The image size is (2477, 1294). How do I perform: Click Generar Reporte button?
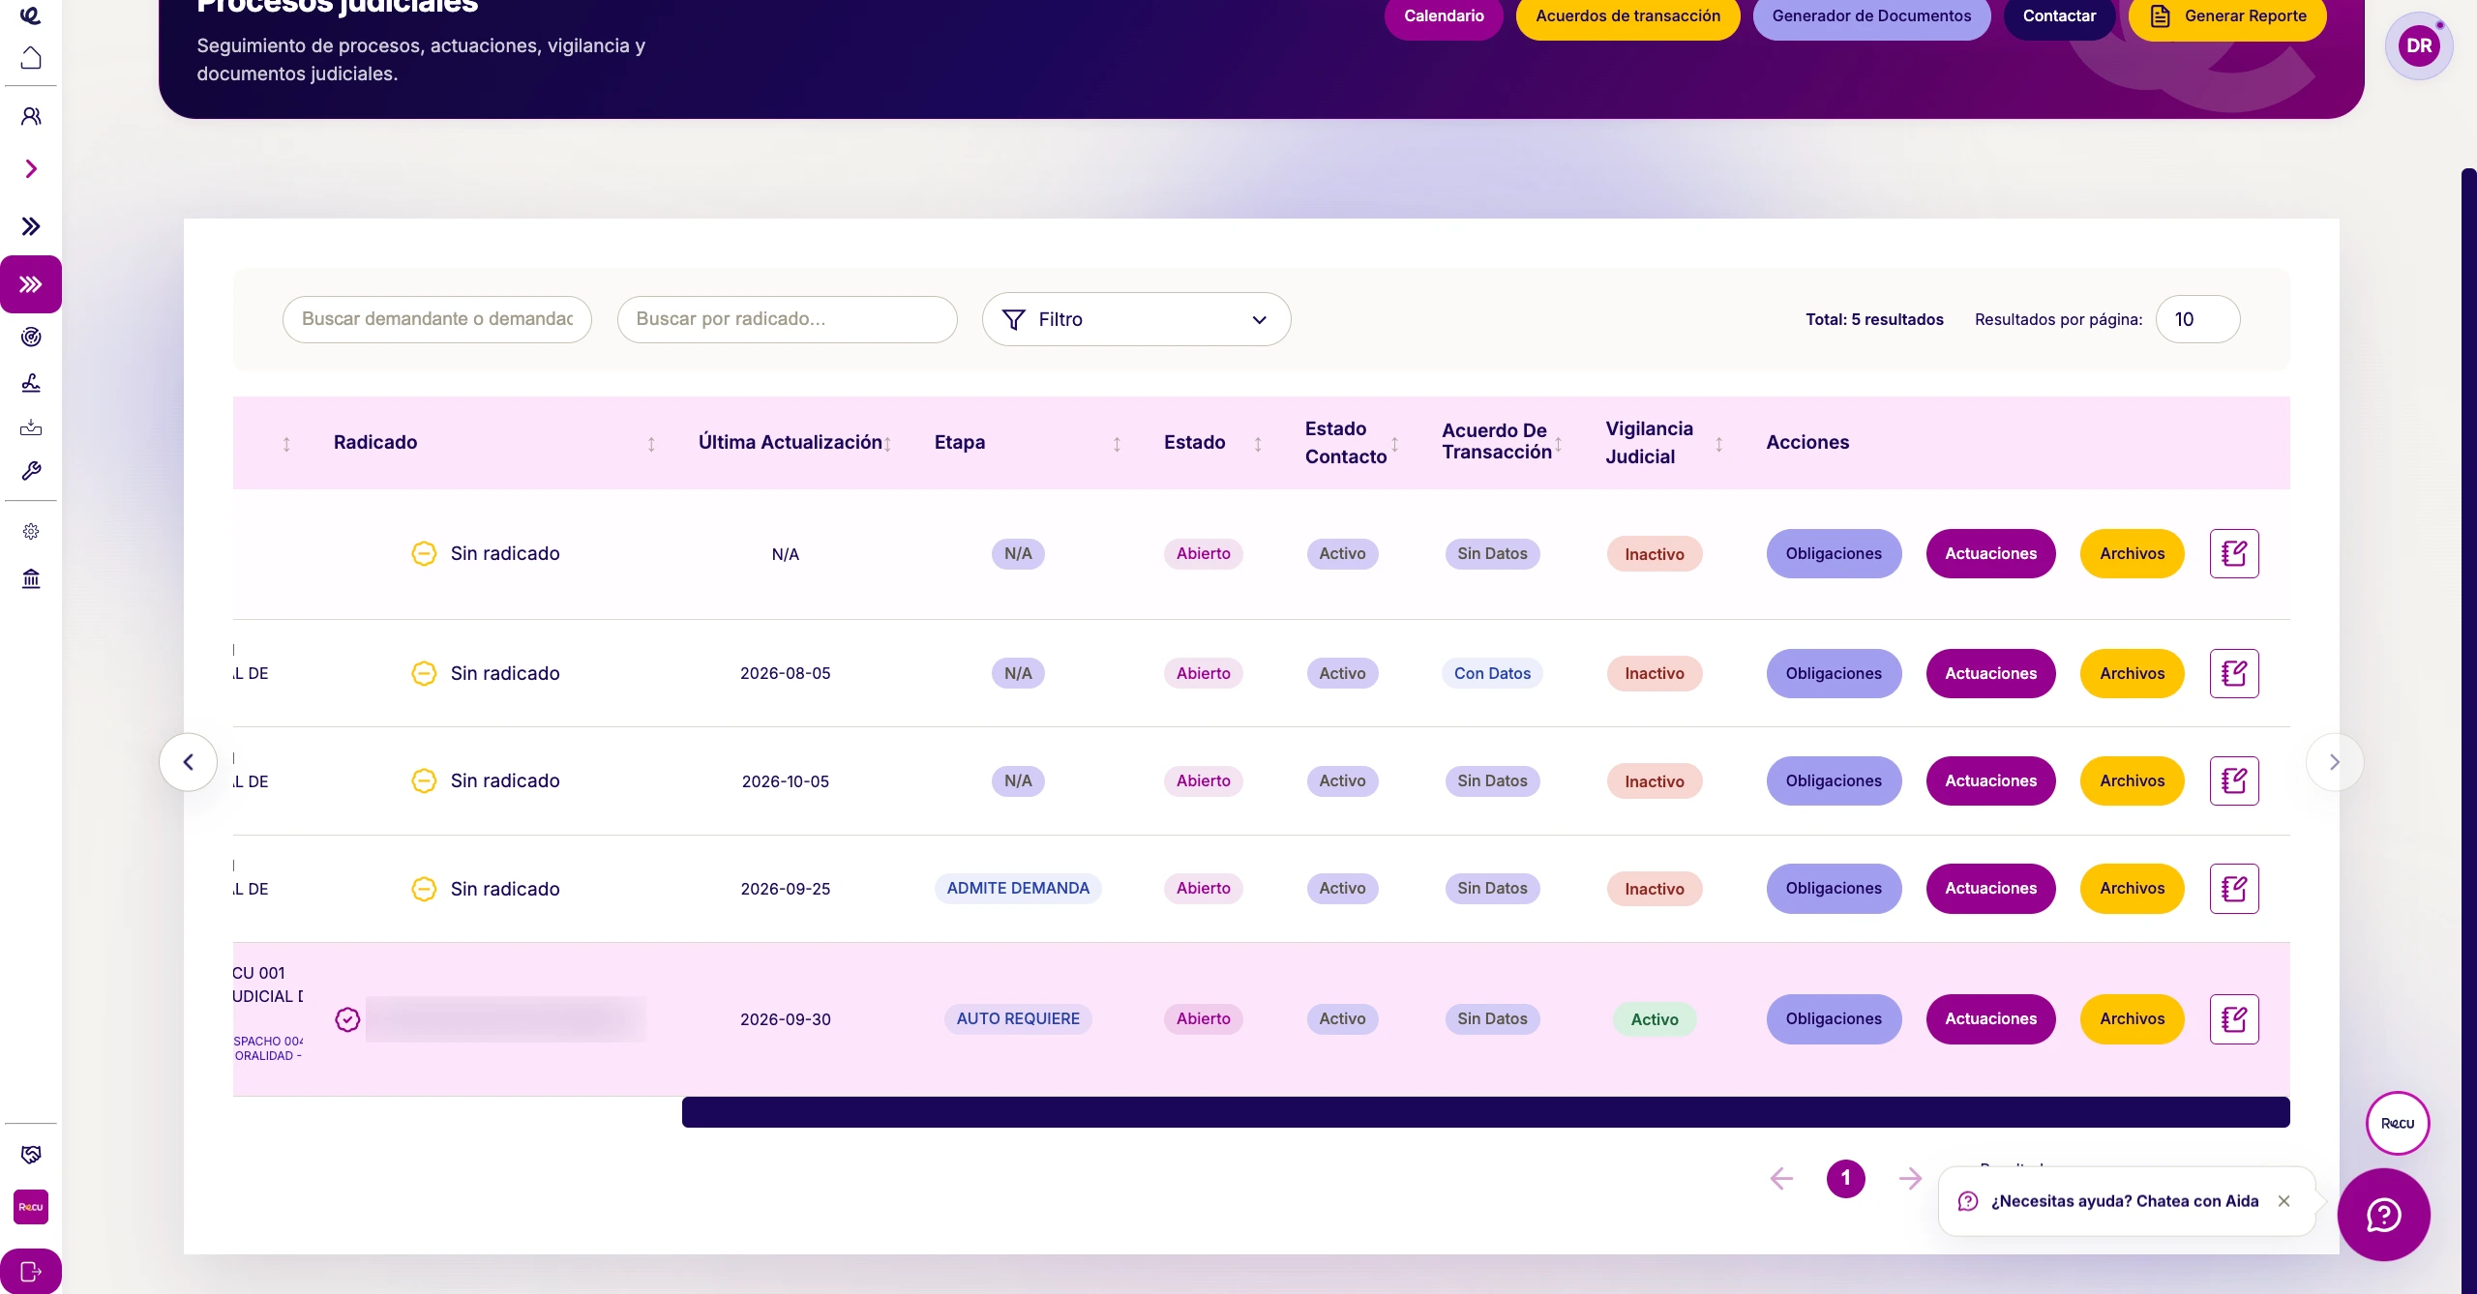point(2227,16)
